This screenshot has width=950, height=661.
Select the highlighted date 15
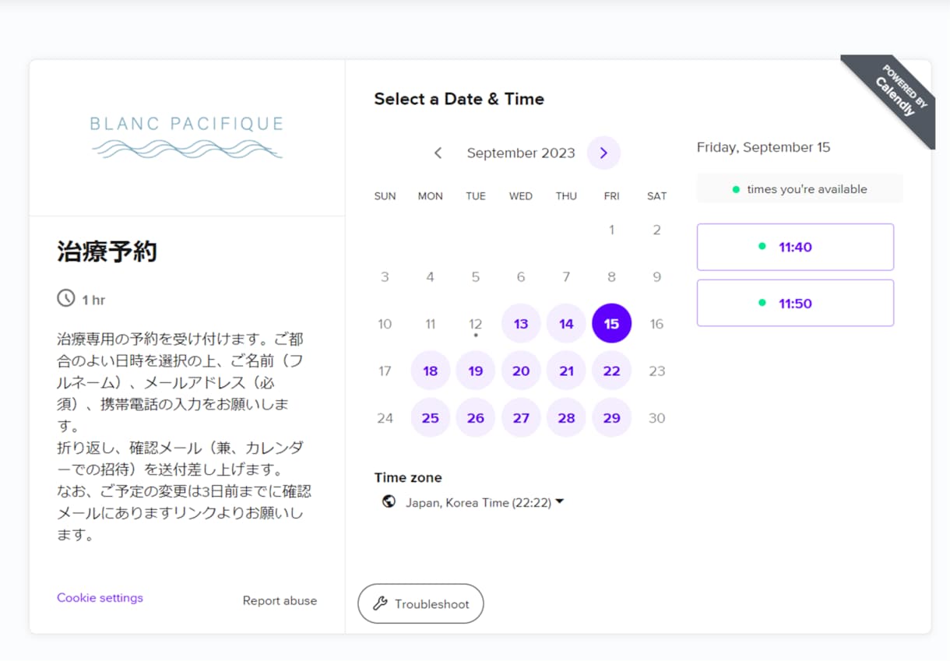coord(612,323)
